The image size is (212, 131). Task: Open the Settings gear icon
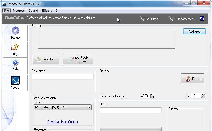click(15, 30)
